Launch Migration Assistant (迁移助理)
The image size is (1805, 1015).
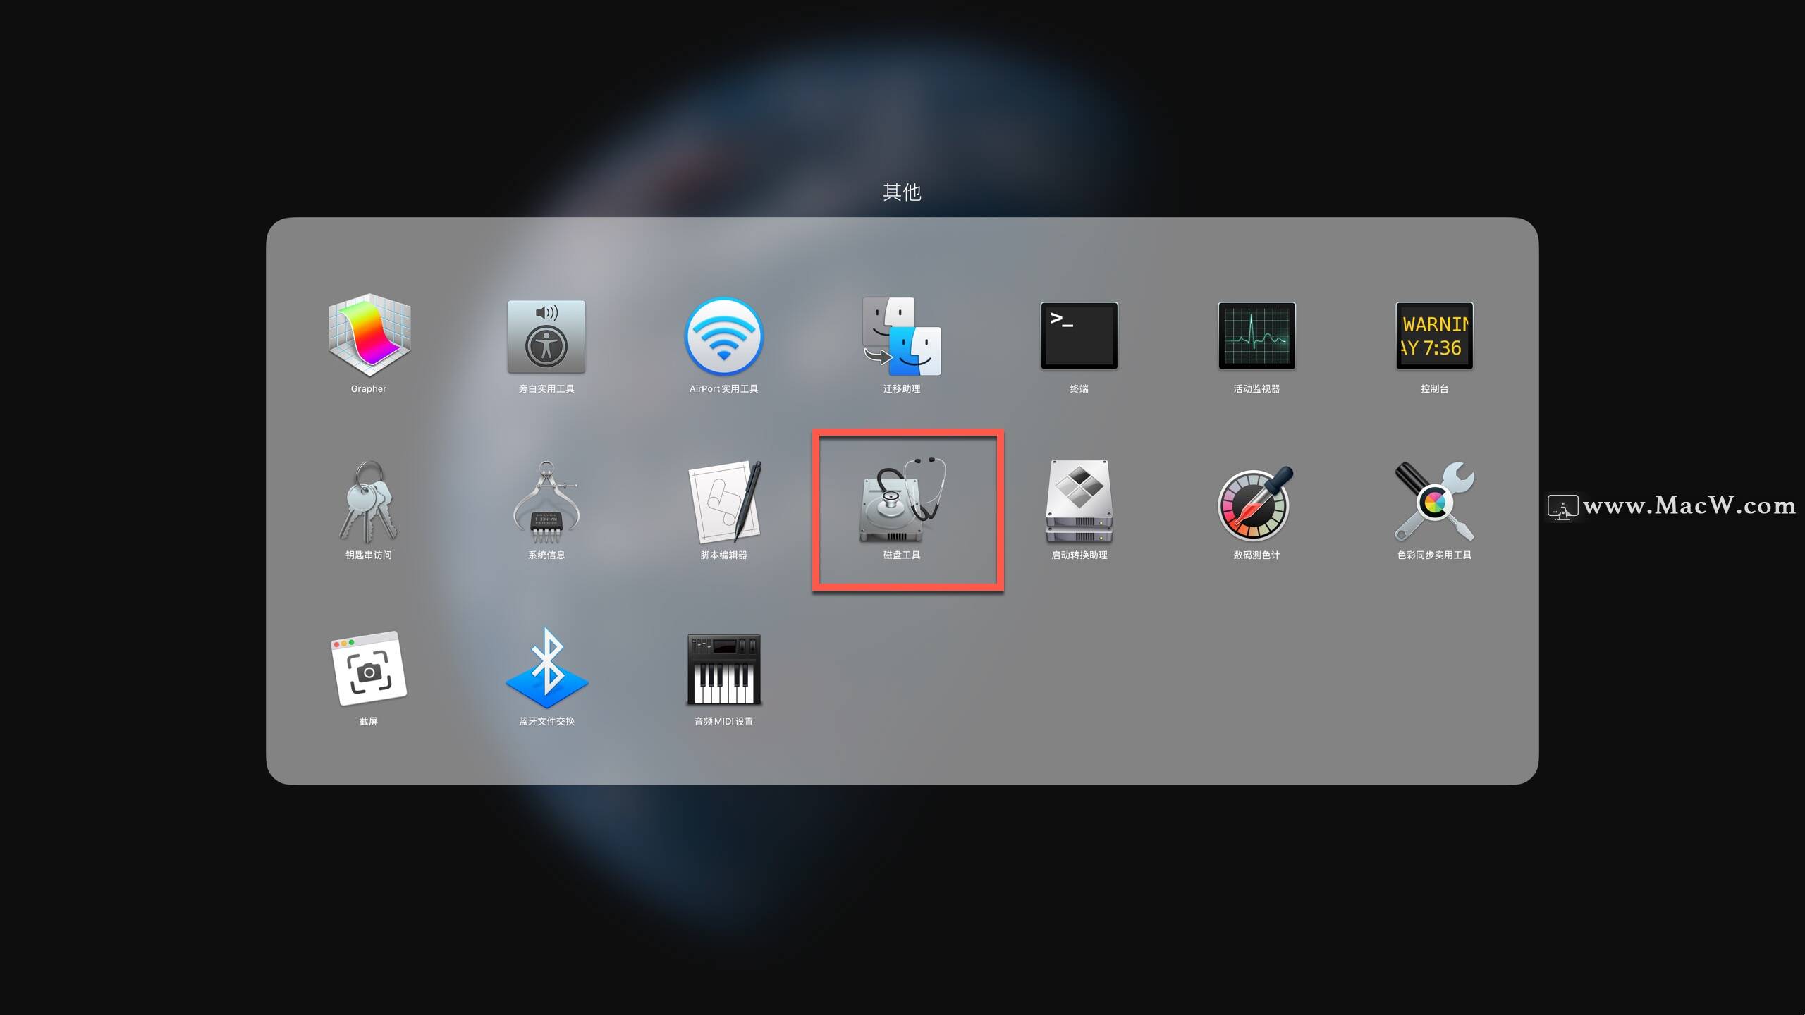pos(901,336)
